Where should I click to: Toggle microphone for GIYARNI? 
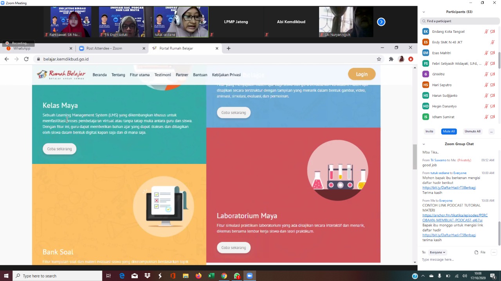coord(487,74)
